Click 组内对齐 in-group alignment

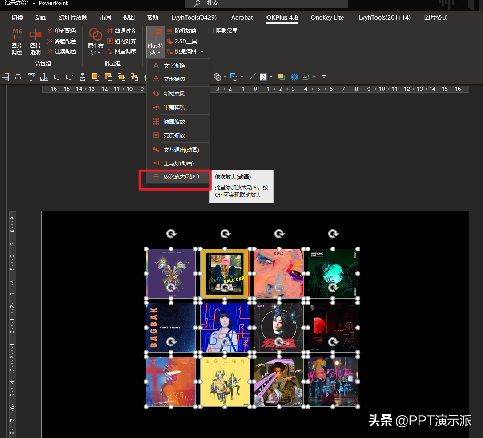click(121, 41)
